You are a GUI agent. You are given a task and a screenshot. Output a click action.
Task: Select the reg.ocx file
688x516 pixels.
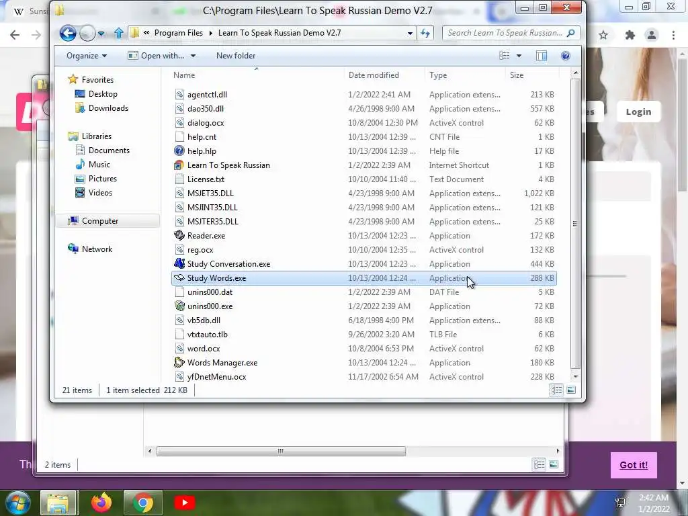click(200, 250)
